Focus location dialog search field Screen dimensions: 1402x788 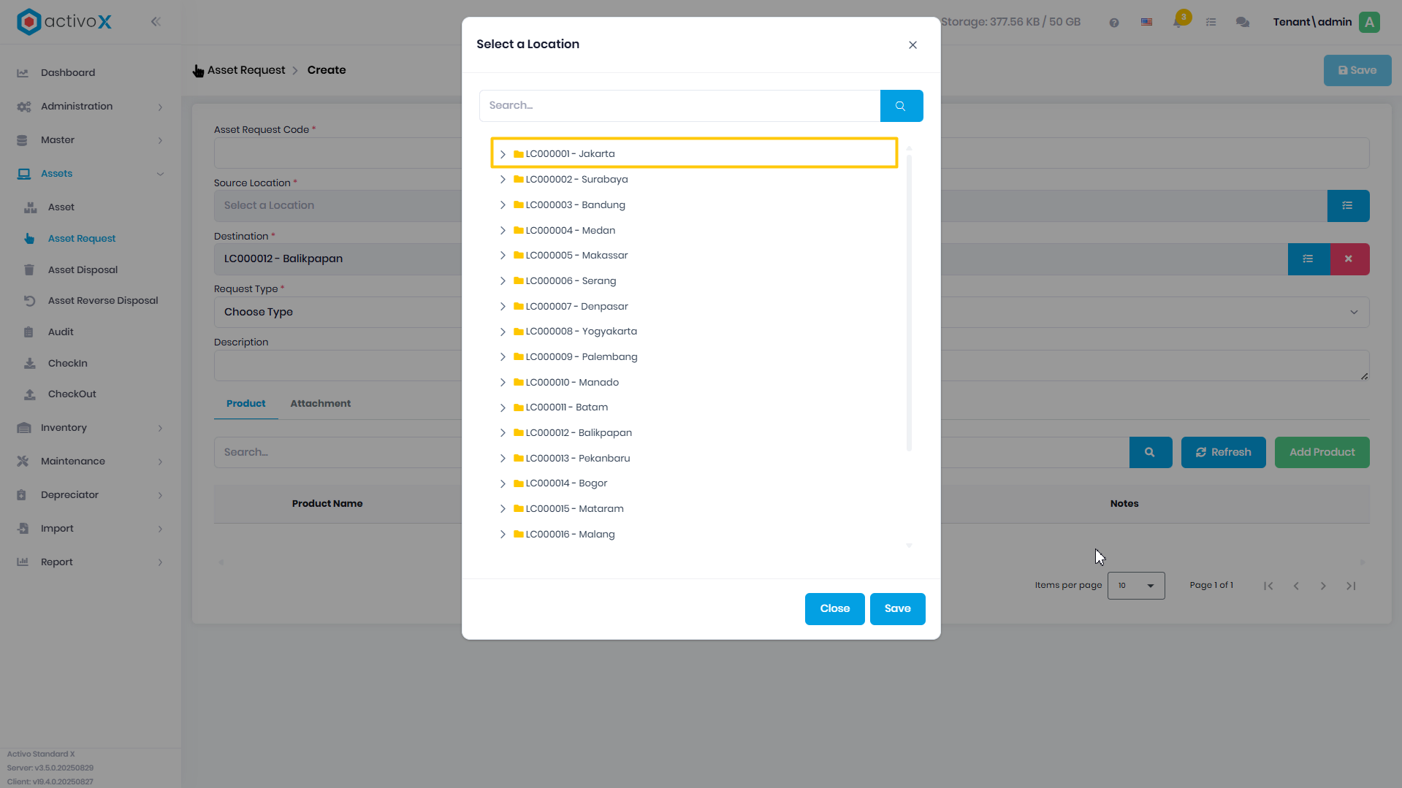[679, 106]
